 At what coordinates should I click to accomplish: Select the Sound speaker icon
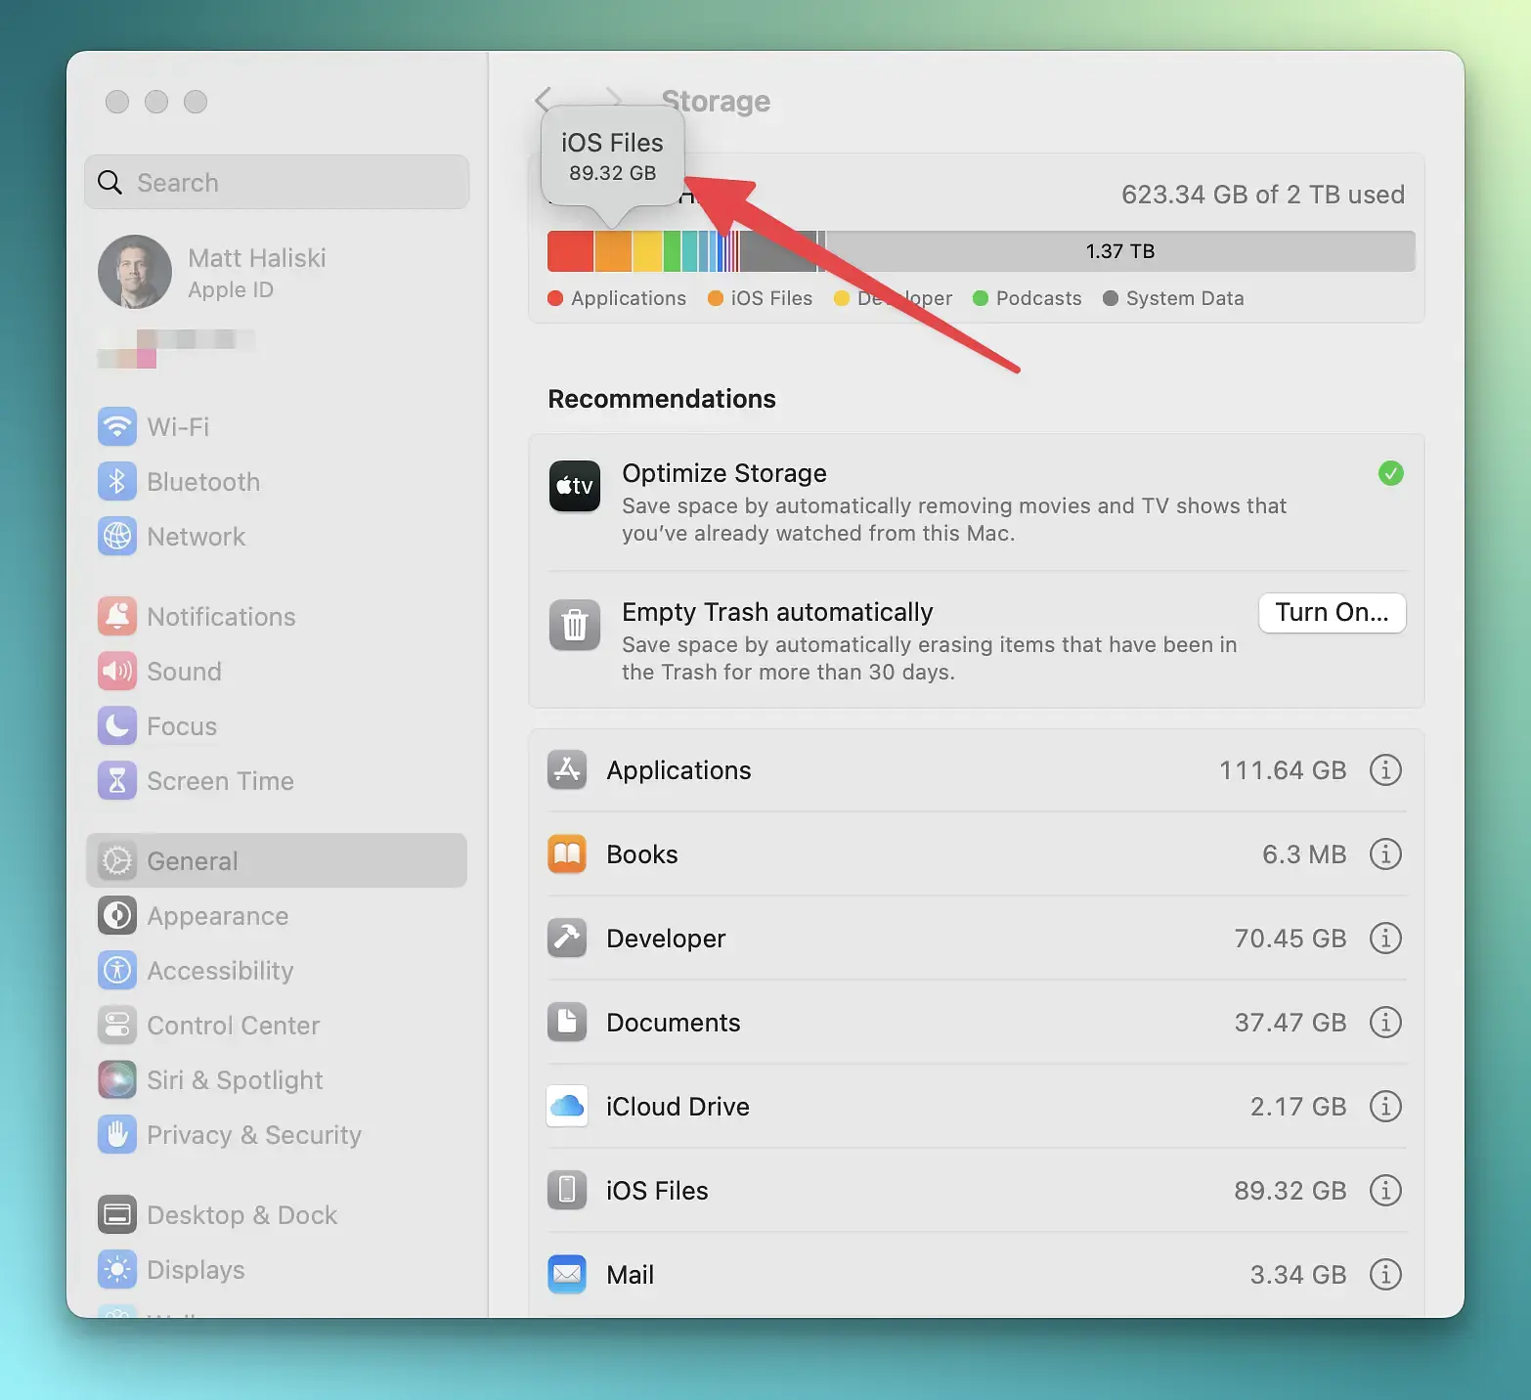[x=117, y=671]
